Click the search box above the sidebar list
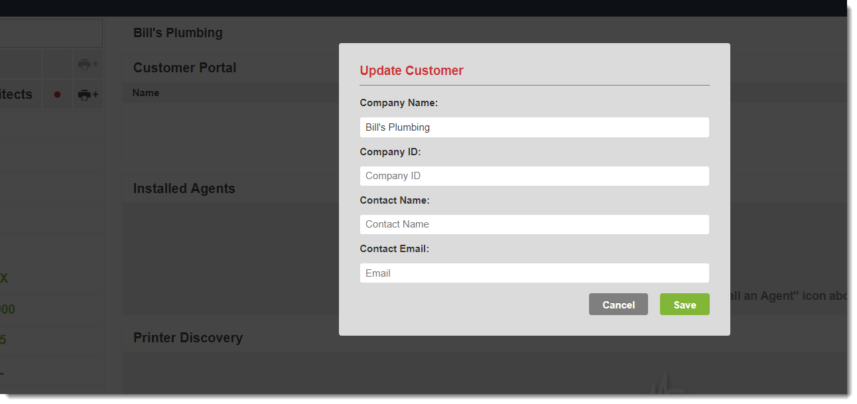 tap(50, 33)
